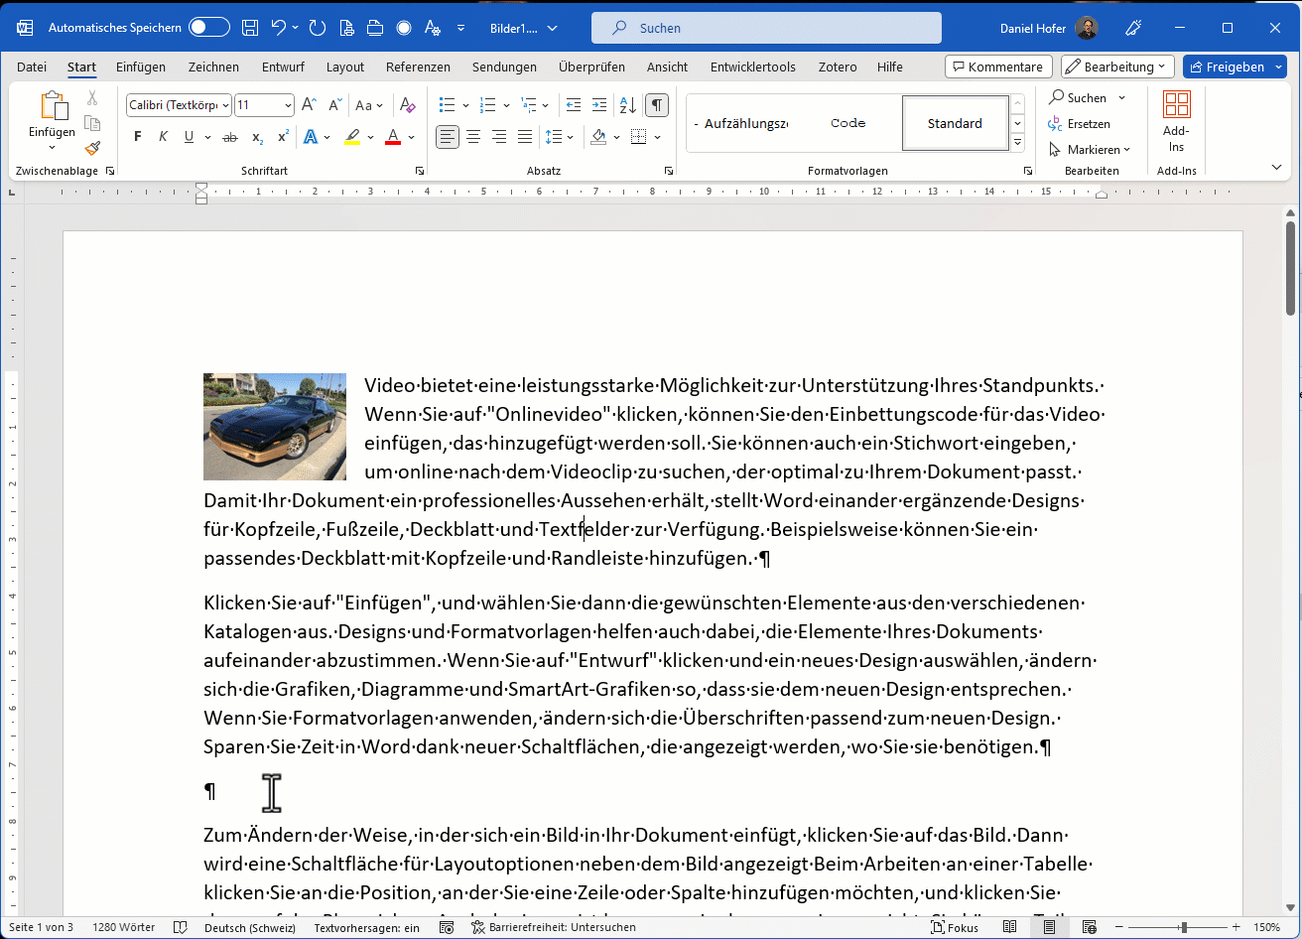Switch to Fokus mode in status bar
The image size is (1302, 939).
(955, 927)
